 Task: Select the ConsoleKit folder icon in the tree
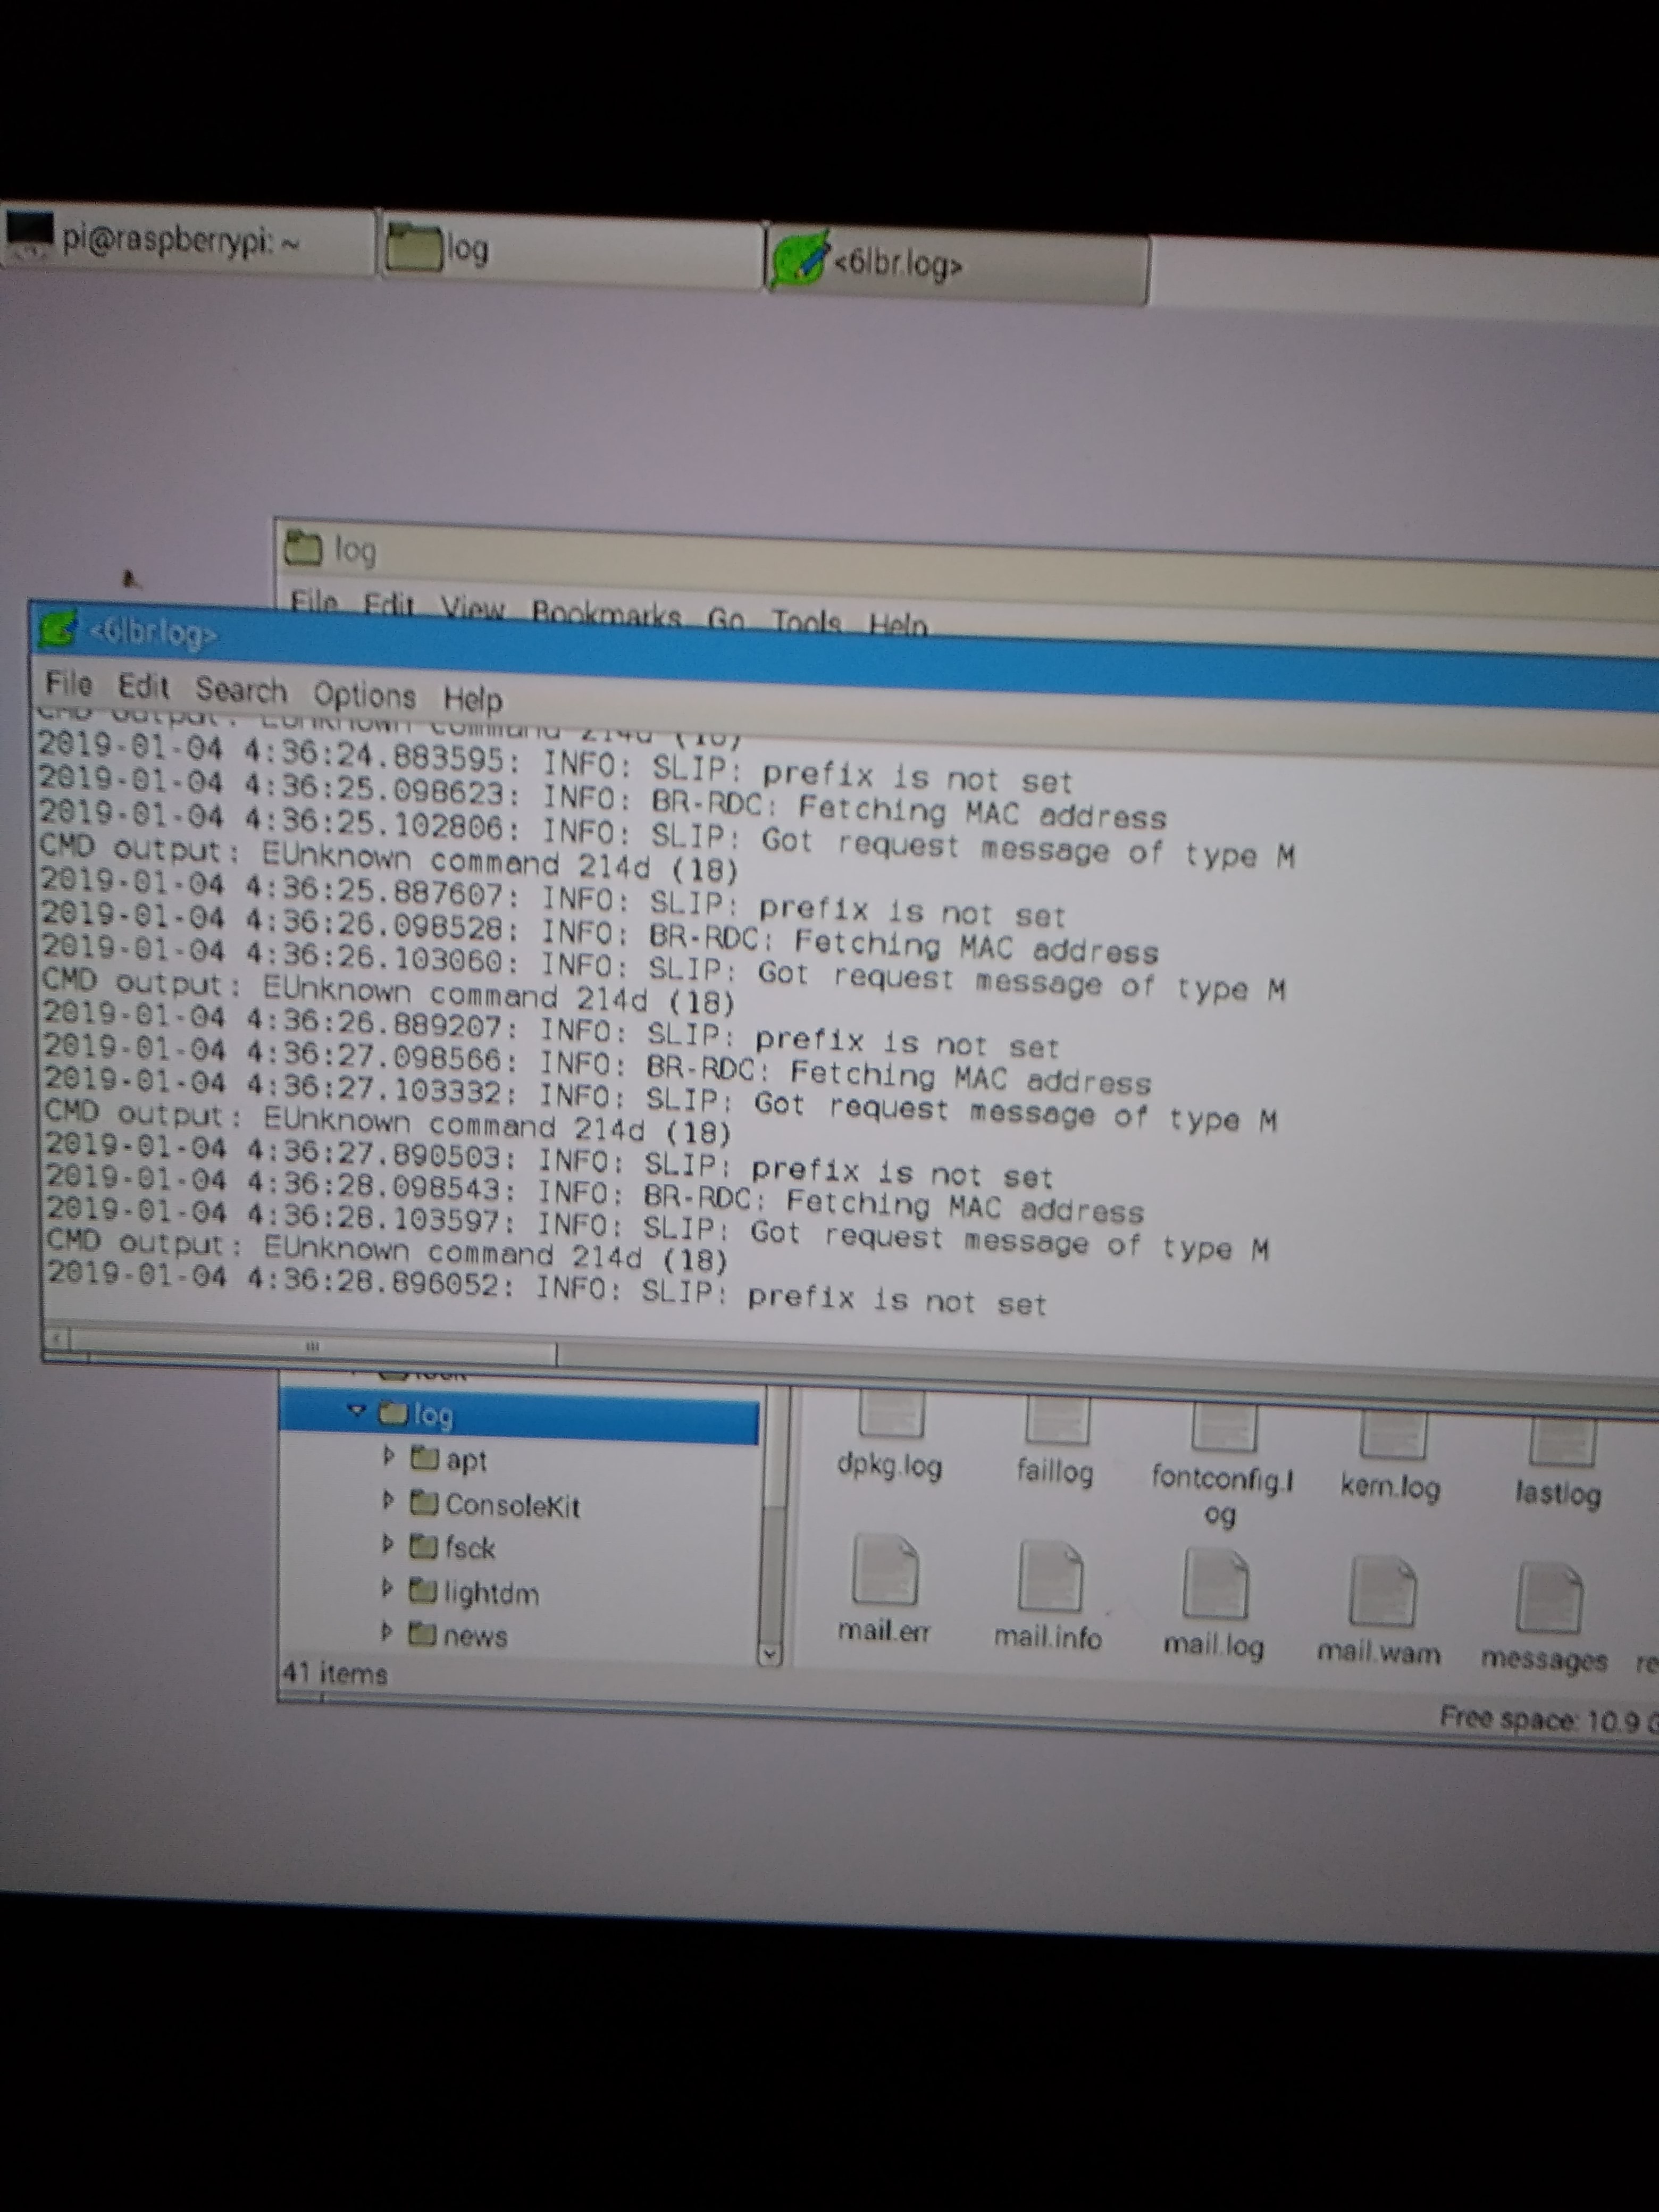(x=425, y=1502)
